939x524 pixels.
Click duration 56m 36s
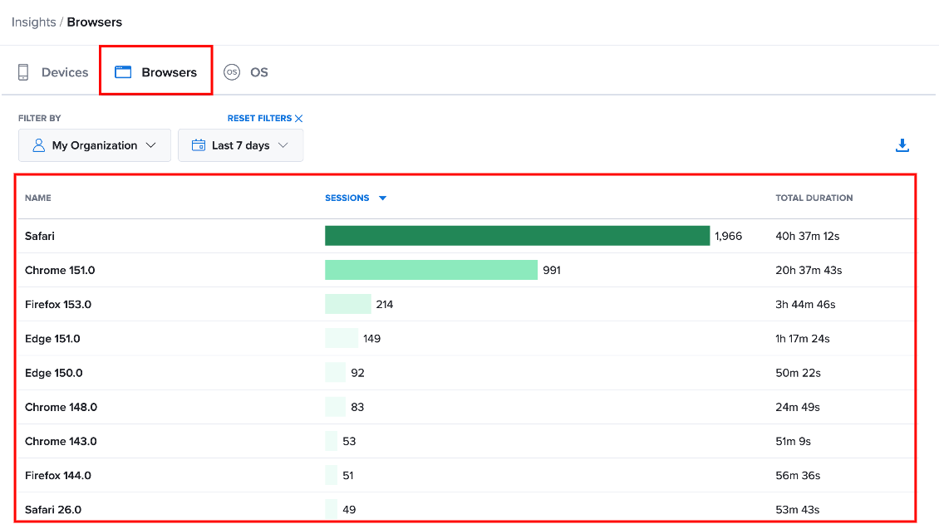point(799,476)
